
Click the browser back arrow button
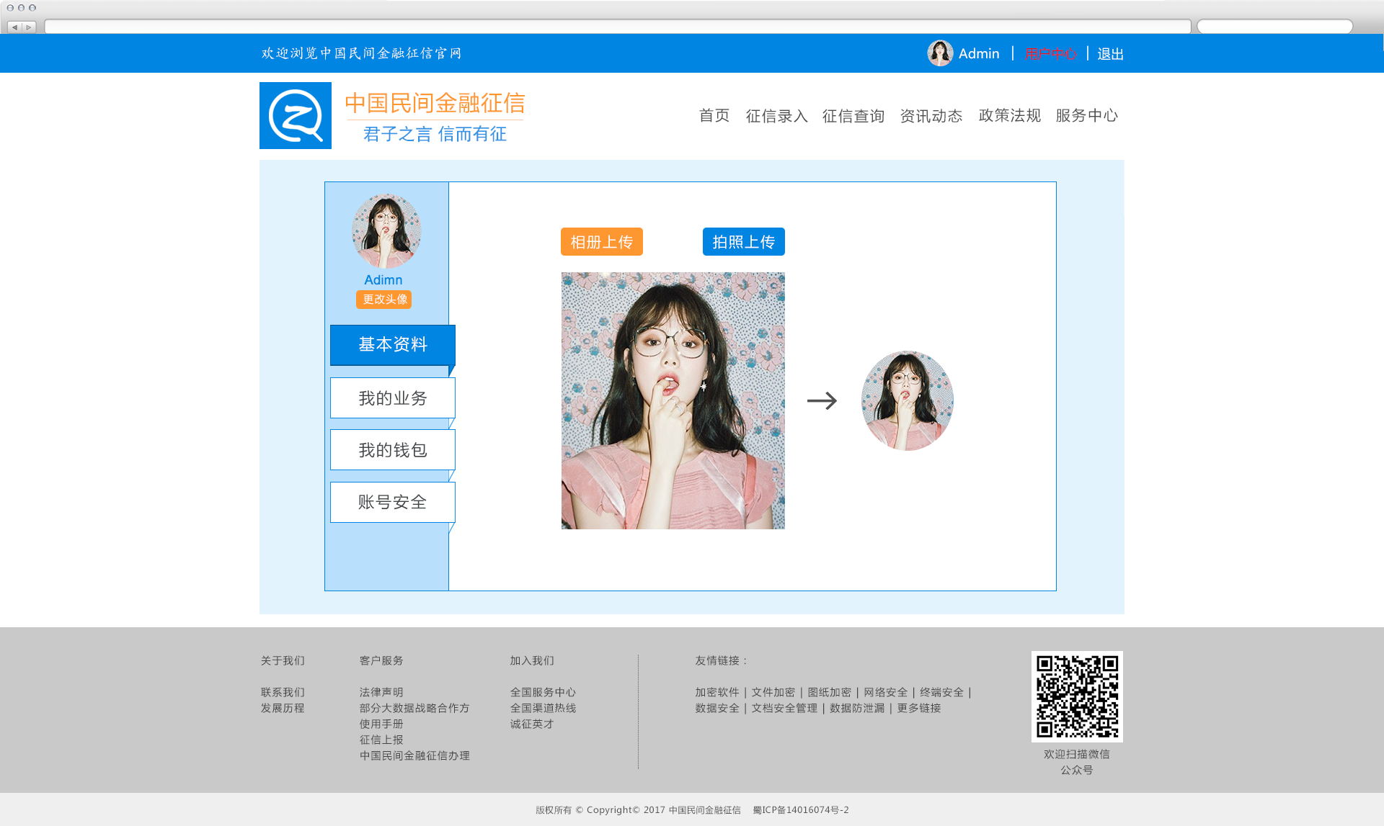14,27
